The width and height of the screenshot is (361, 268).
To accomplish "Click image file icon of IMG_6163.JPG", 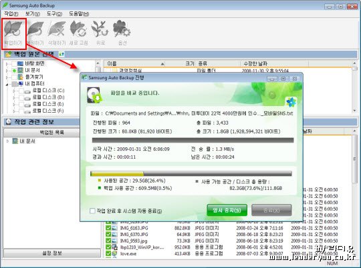I will pyautogui.click(x=114, y=228).
